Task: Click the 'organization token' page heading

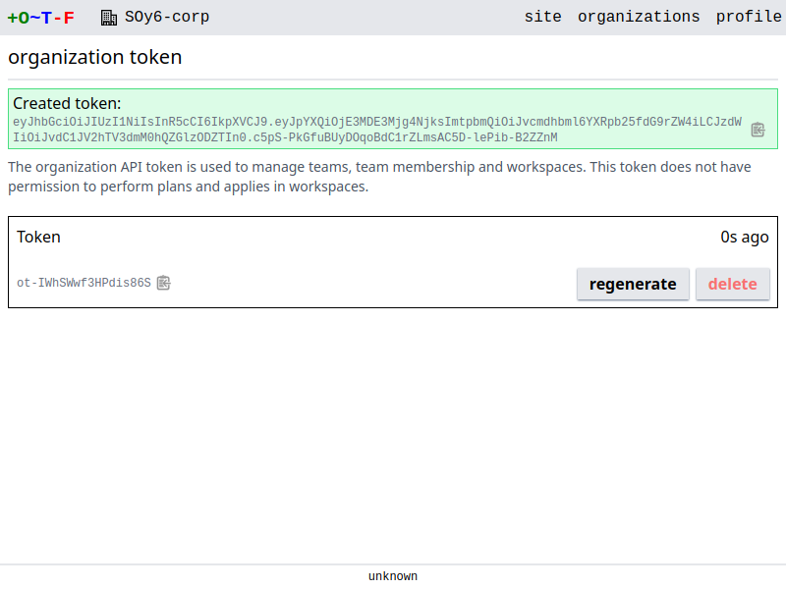Action: coord(95,57)
